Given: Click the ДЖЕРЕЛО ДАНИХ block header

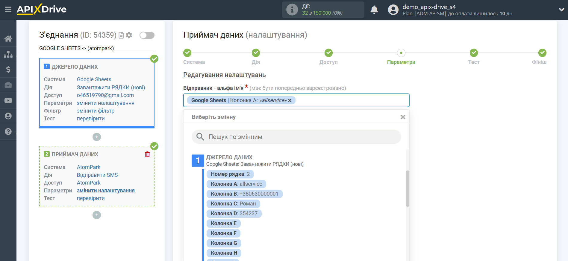Looking at the screenshot, I should point(75,67).
